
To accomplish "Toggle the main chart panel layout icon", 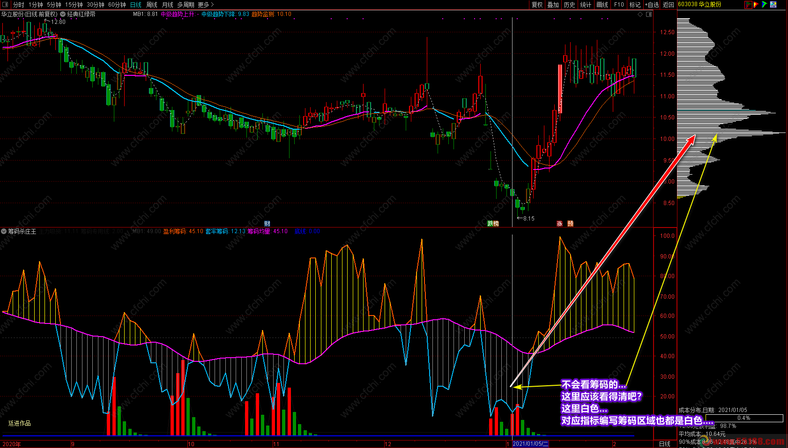I will click(x=649, y=14).
